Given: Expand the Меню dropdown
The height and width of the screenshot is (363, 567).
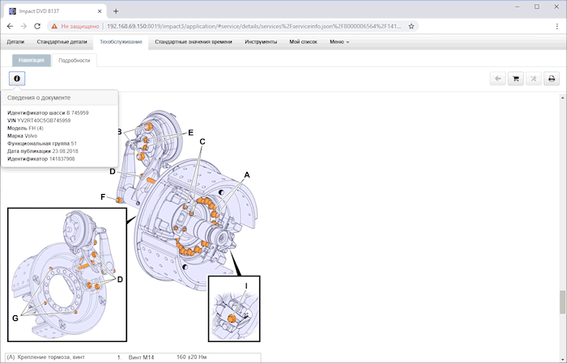Looking at the screenshot, I should click(x=339, y=41).
